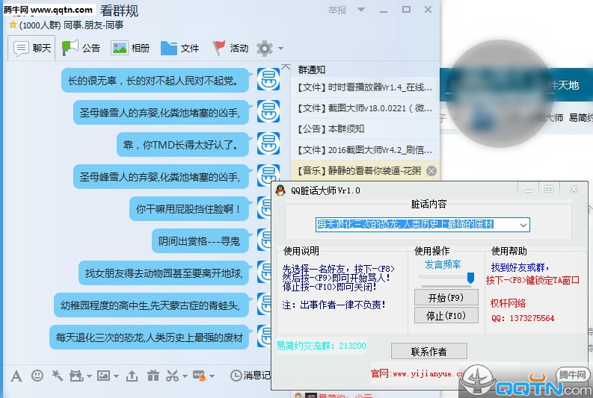Click the chat bubble 阴间出赏格---寻鬼

tap(200, 241)
